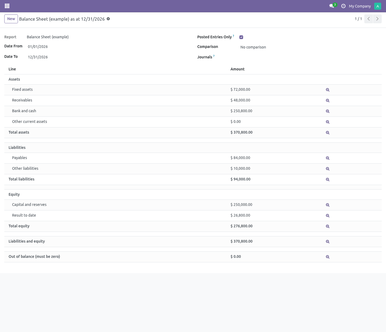The height and width of the screenshot is (332, 386).
Task: Click the Journals help question mark
Action: [214, 56]
